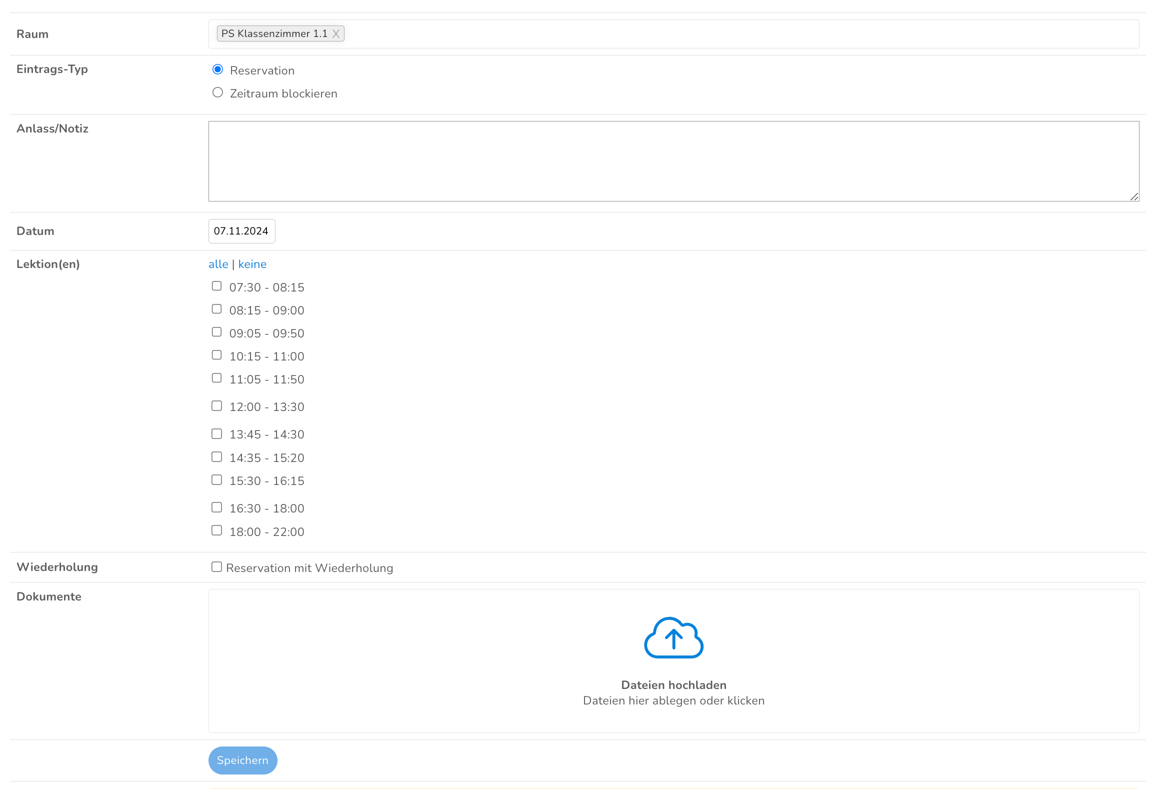Screen dimensions: 1170x789
Task: Click the alle link
Action: 218,264
